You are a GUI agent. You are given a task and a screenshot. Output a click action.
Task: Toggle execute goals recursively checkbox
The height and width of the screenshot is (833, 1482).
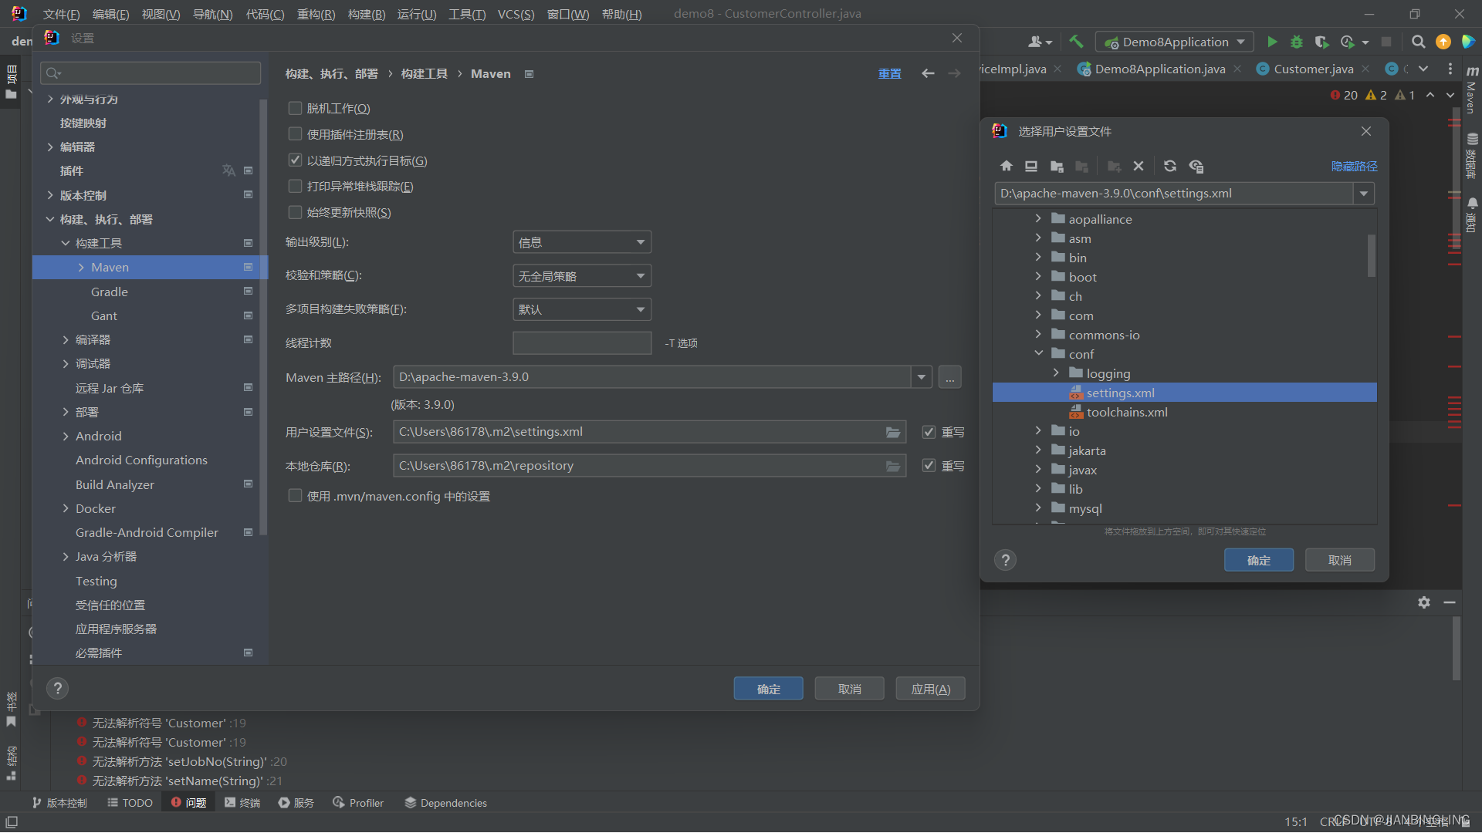(295, 160)
